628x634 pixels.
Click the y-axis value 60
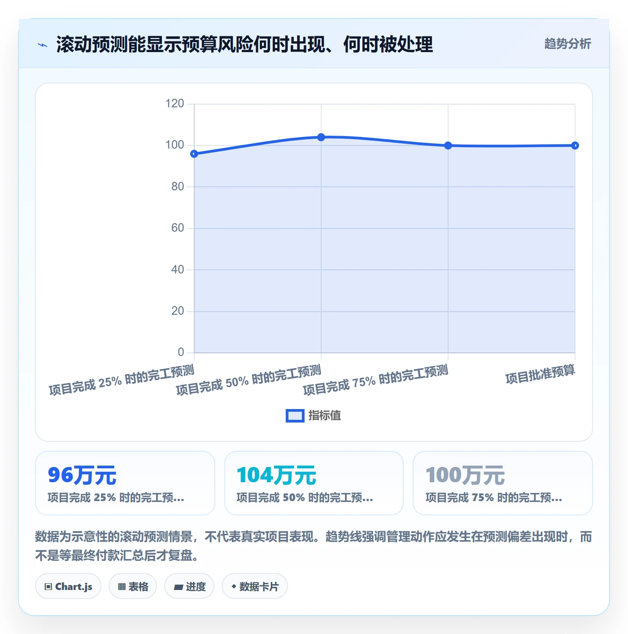point(178,228)
